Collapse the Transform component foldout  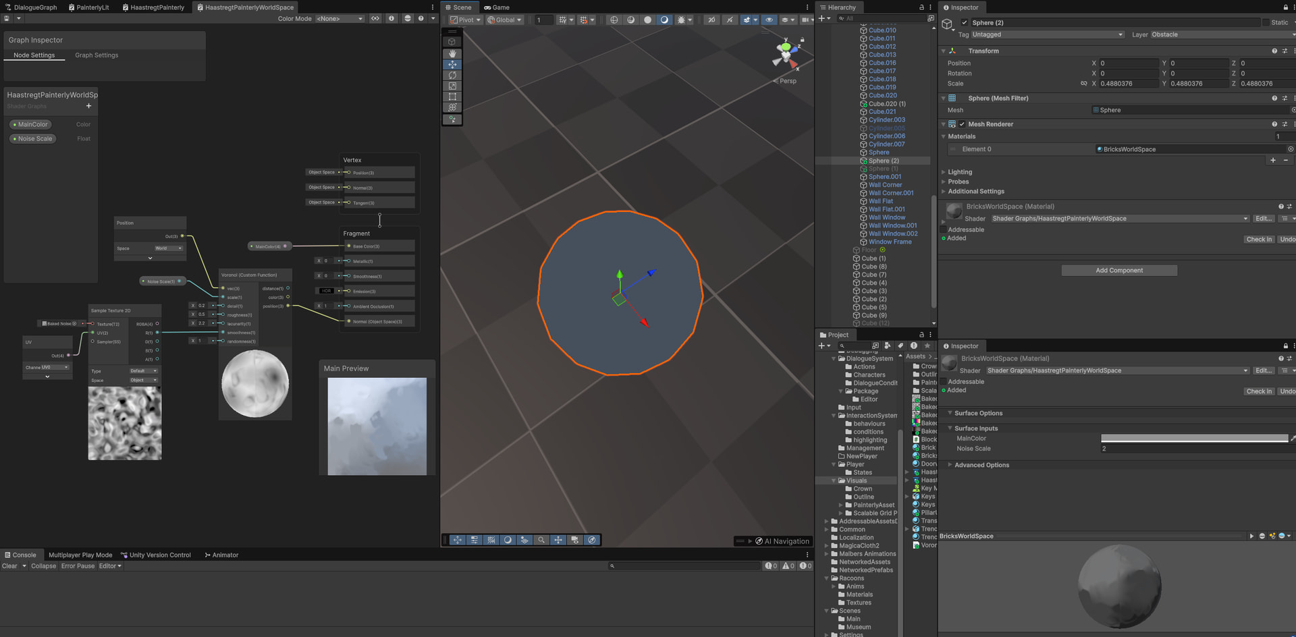[x=944, y=51]
